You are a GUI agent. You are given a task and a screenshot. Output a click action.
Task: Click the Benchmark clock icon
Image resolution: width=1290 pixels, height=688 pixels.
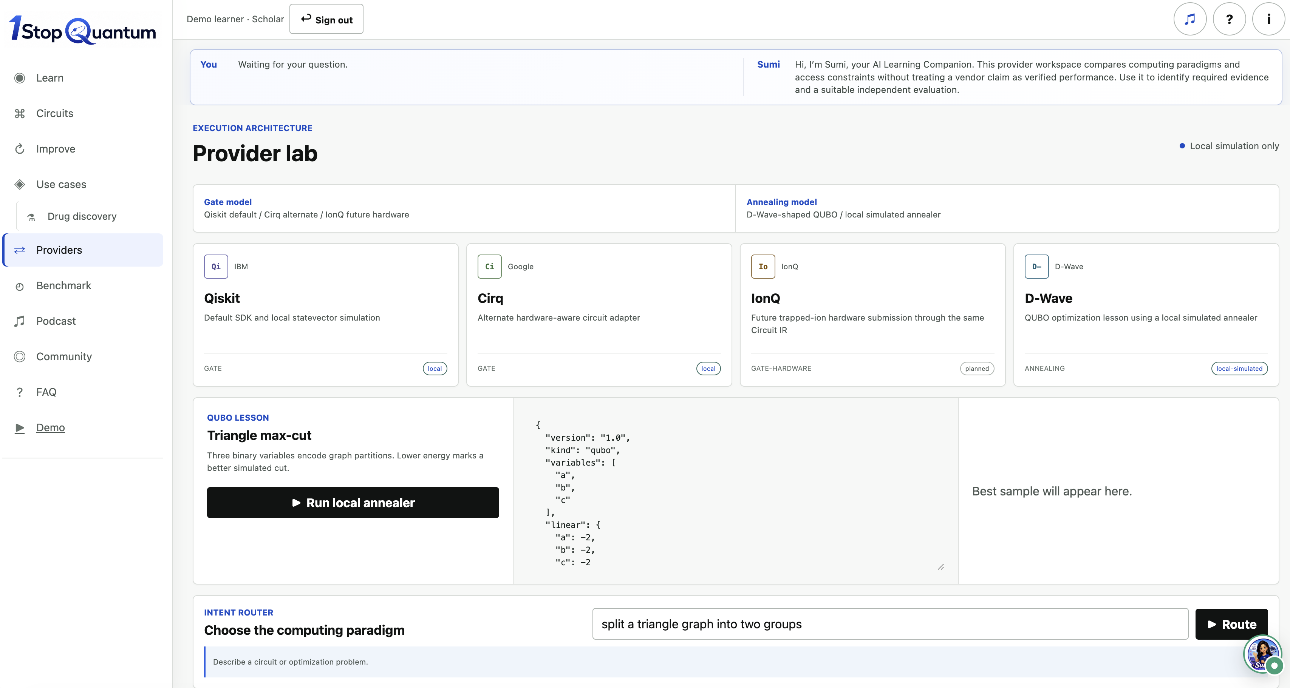(20, 286)
